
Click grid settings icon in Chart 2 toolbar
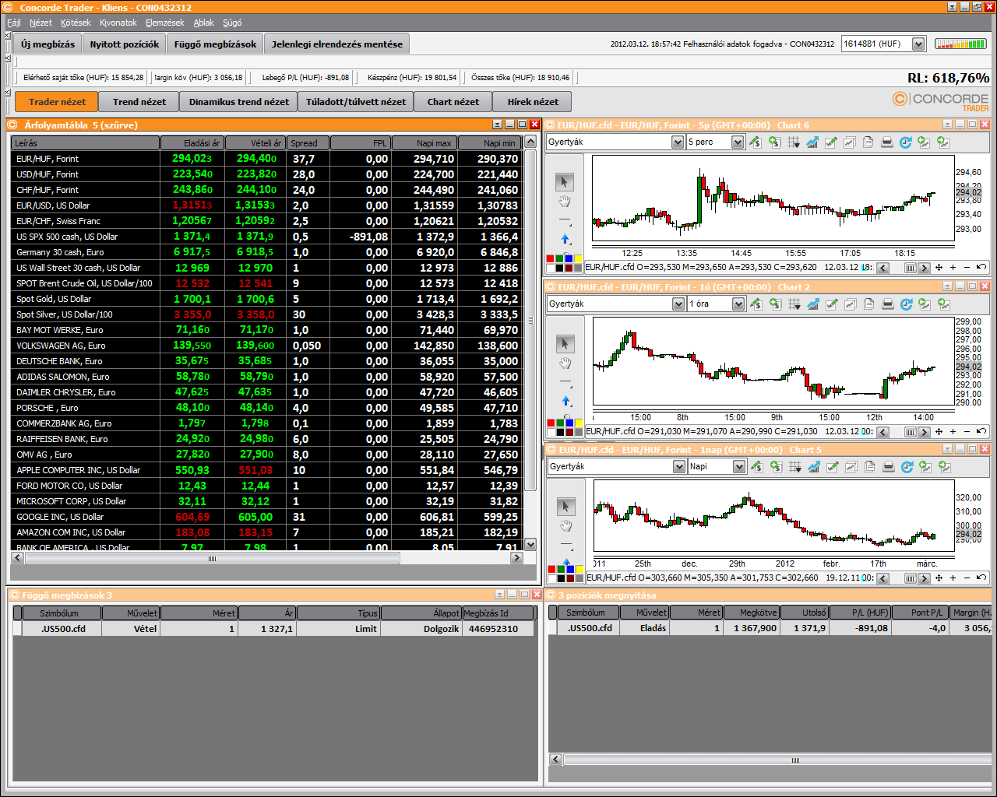(x=794, y=304)
